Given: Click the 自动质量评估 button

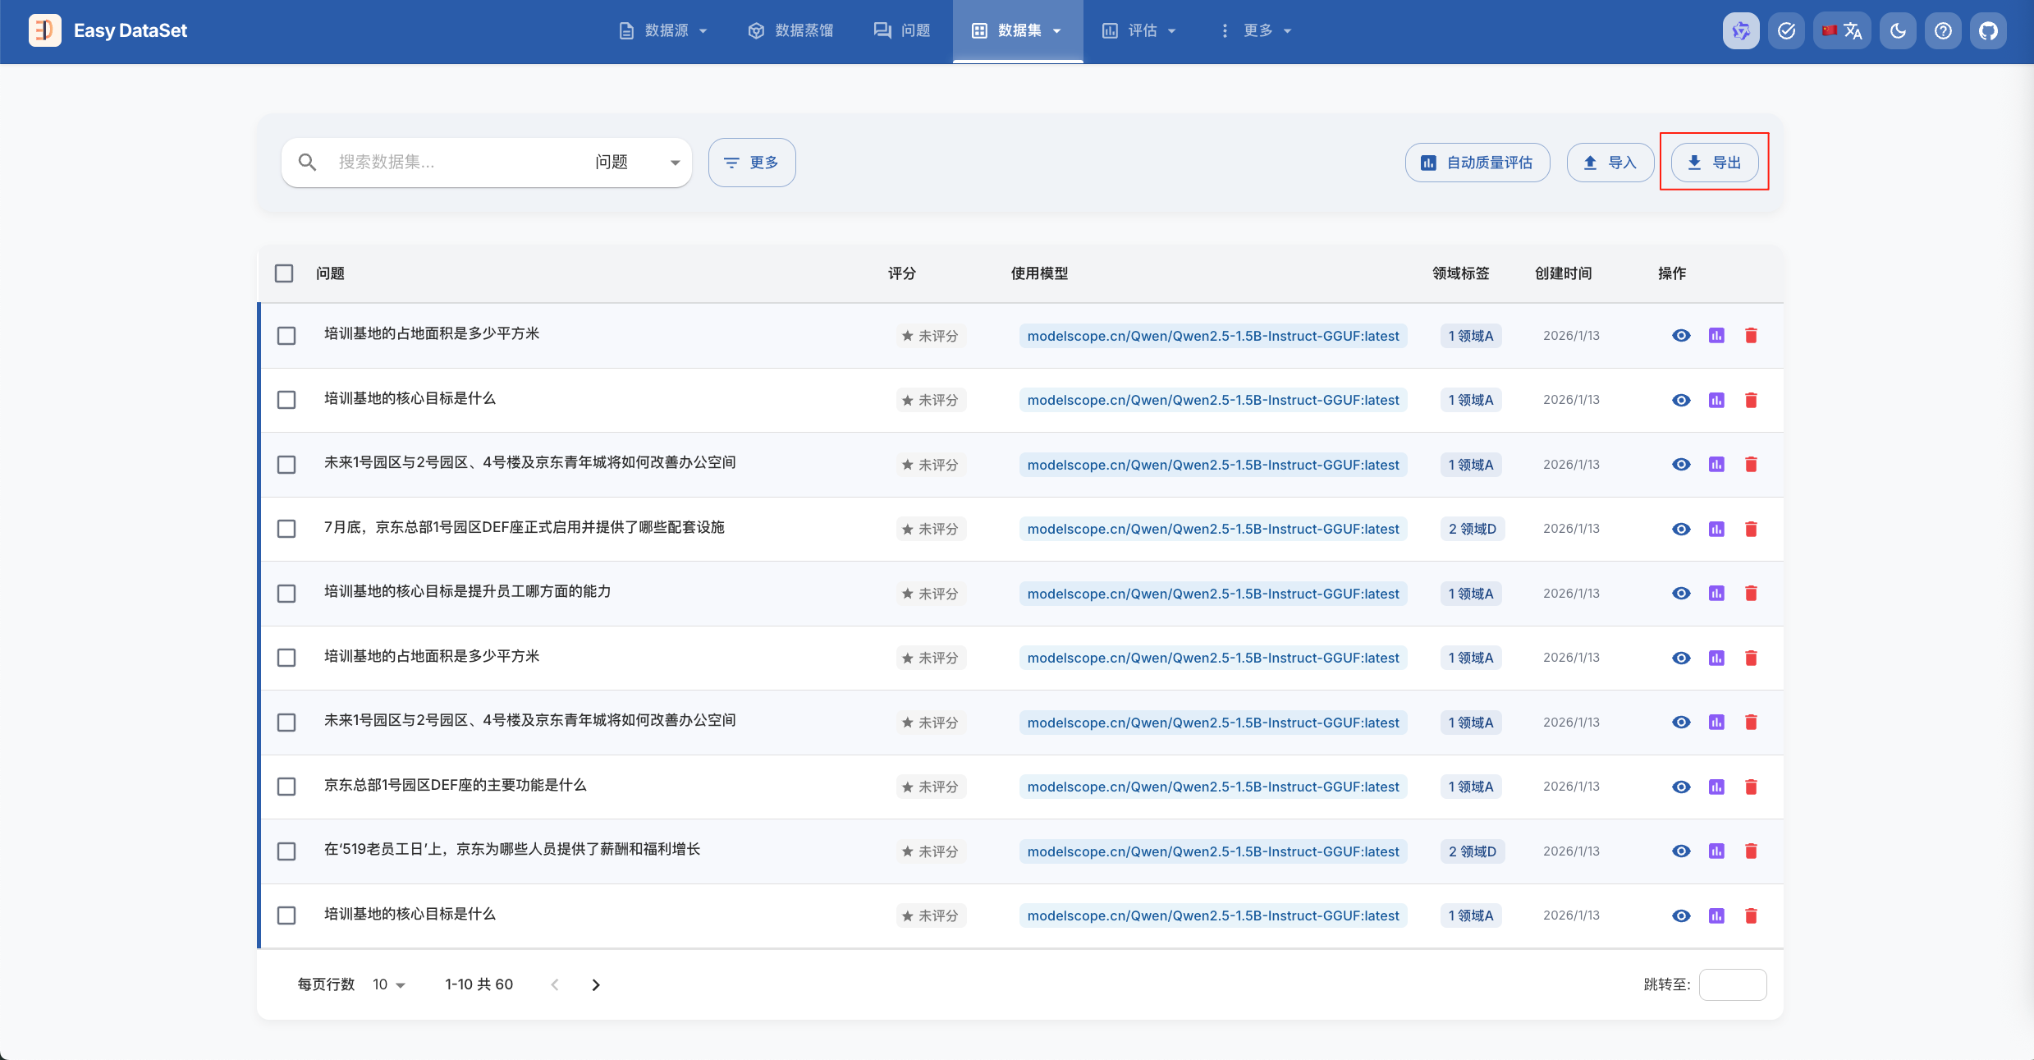Looking at the screenshot, I should point(1477,163).
